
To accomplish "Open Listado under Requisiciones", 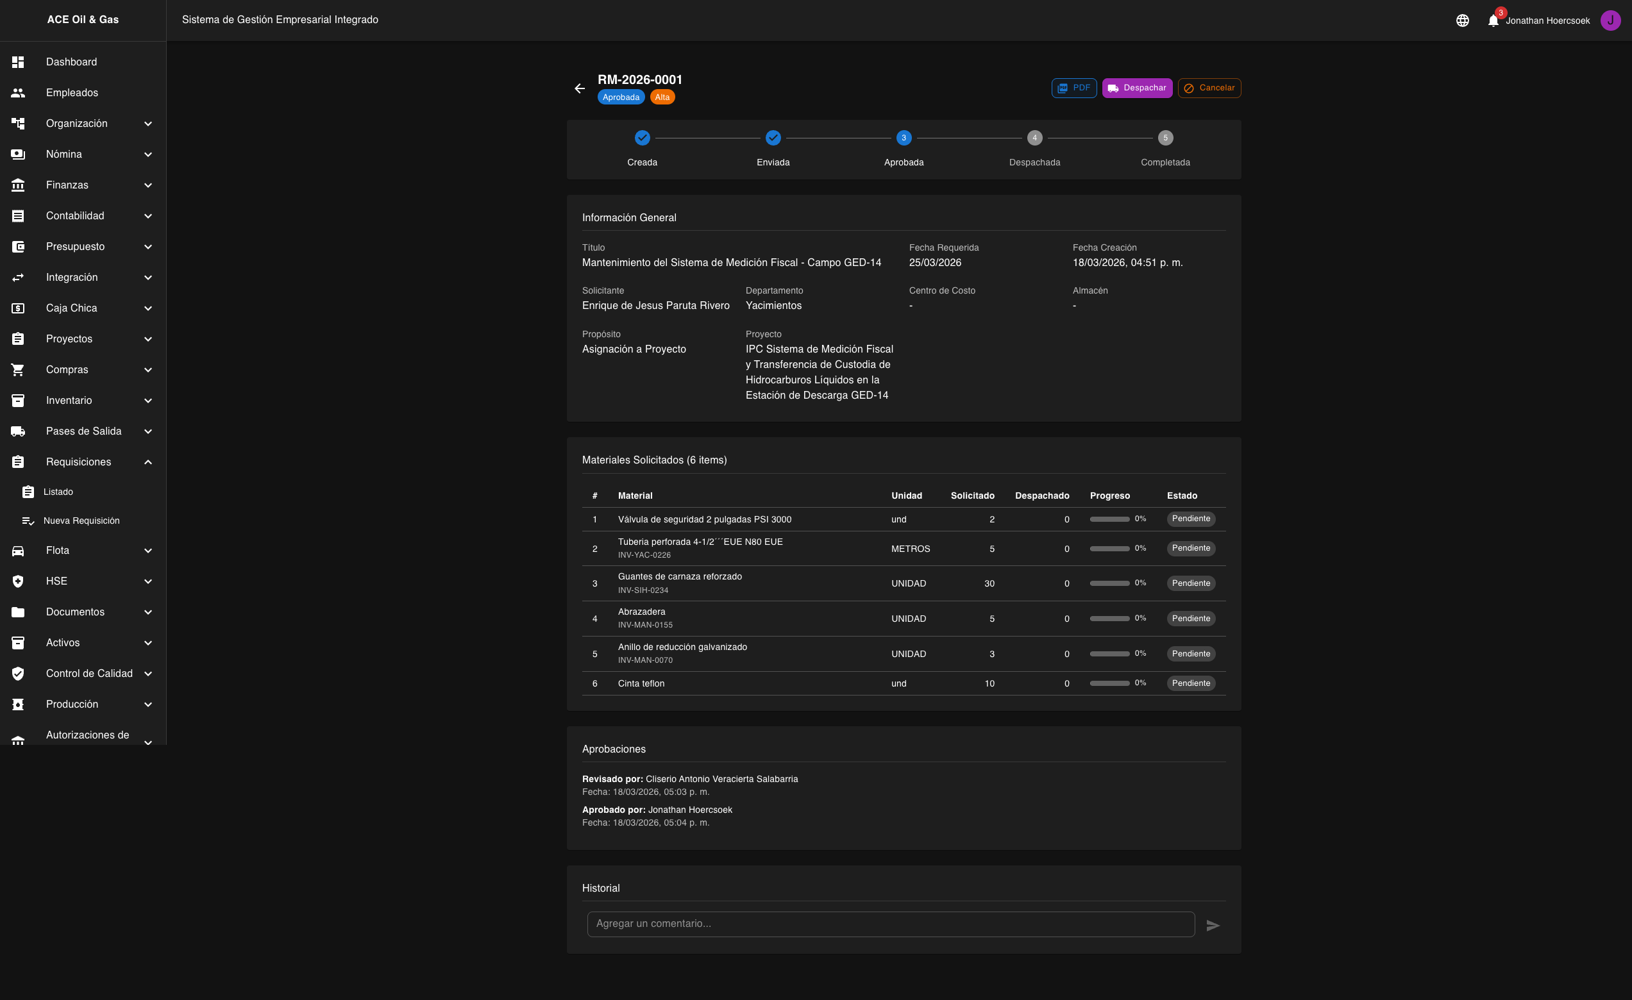I will coord(58,492).
